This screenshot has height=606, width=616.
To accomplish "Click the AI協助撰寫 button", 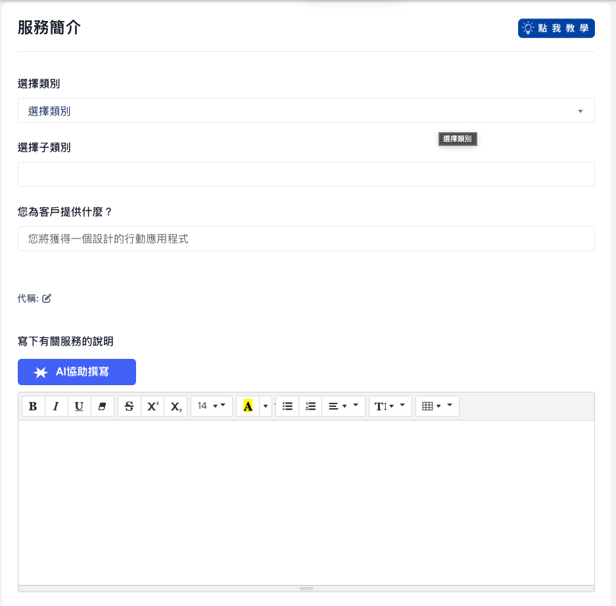I will (x=76, y=371).
